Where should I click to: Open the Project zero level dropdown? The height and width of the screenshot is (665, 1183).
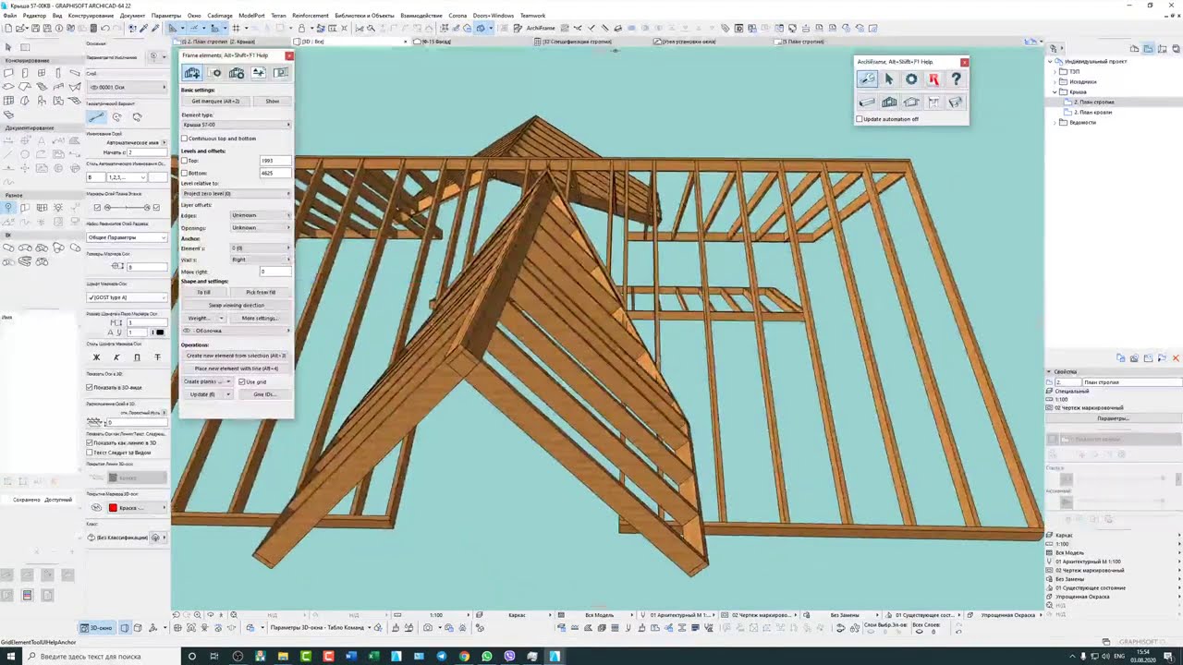[236, 194]
